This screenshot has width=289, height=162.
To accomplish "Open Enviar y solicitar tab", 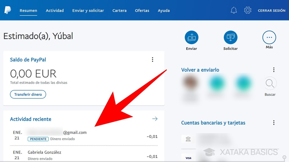I will click(88, 11).
